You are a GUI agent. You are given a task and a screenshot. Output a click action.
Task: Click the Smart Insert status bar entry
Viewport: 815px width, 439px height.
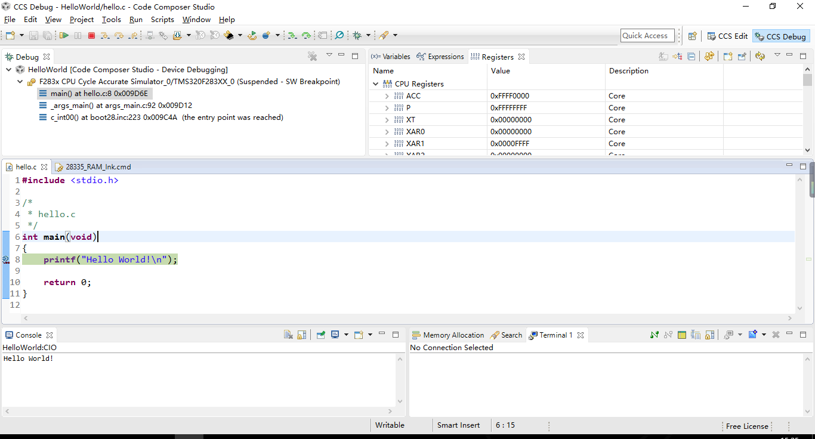[x=458, y=425]
